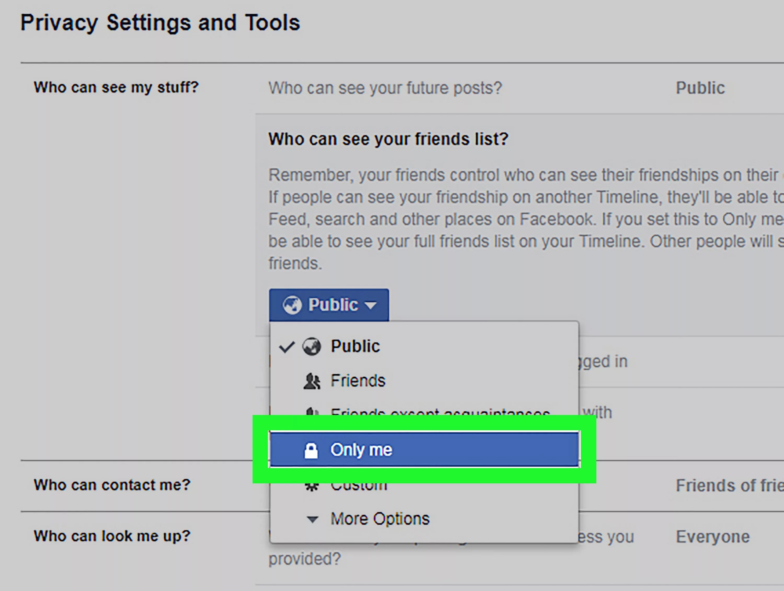Click the two-people icon beside Friends
The height and width of the screenshot is (591, 784).
312,381
